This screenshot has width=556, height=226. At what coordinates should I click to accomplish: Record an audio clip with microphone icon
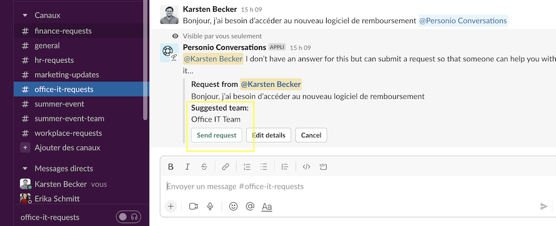coord(211,206)
